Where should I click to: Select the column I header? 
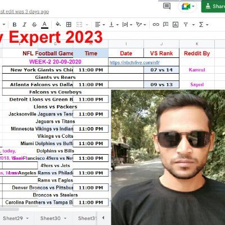pyautogui.click(x=126, y=44)
